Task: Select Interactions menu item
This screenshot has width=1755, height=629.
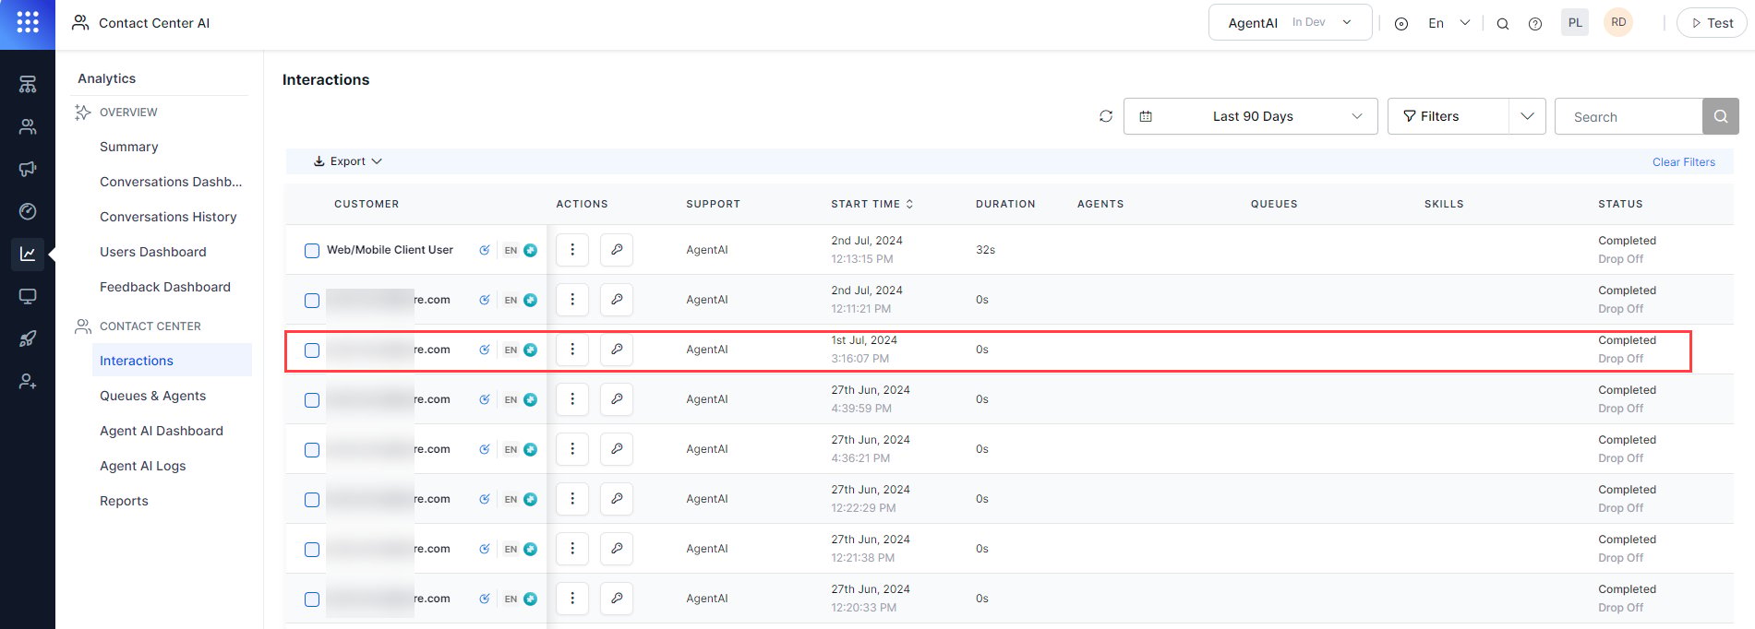Action: click(172, 361)
